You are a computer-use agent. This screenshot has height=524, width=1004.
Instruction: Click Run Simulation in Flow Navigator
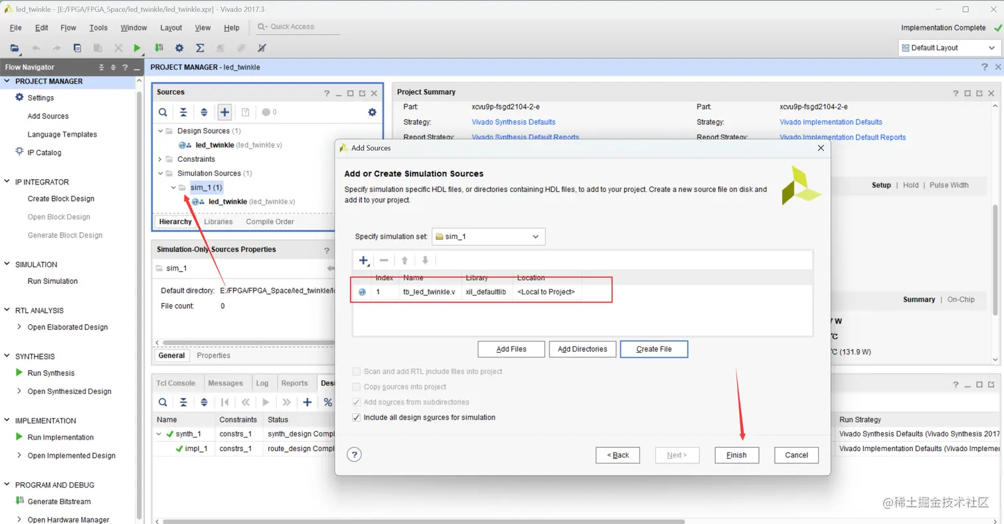point(52,281)
